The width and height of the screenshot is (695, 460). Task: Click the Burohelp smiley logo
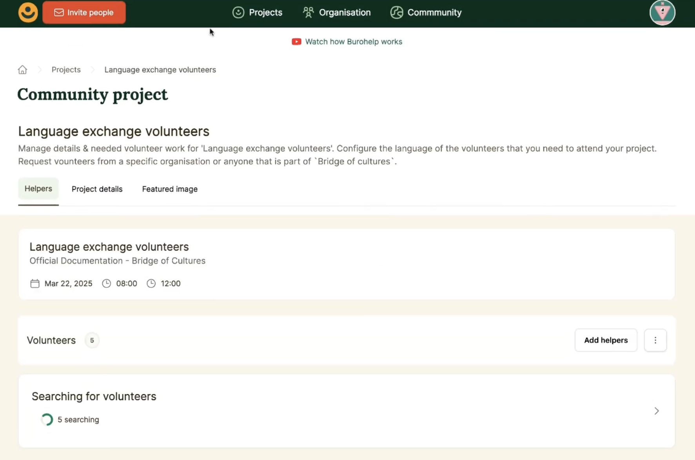pyautogui.click(x=27, y=12)
